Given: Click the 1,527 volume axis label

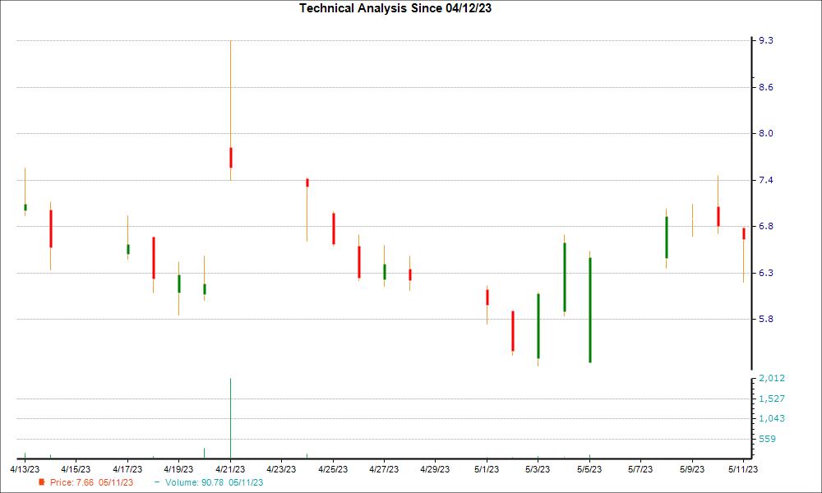Looking at the screenshot, I should pyautogui.click(x=772, y=399).
